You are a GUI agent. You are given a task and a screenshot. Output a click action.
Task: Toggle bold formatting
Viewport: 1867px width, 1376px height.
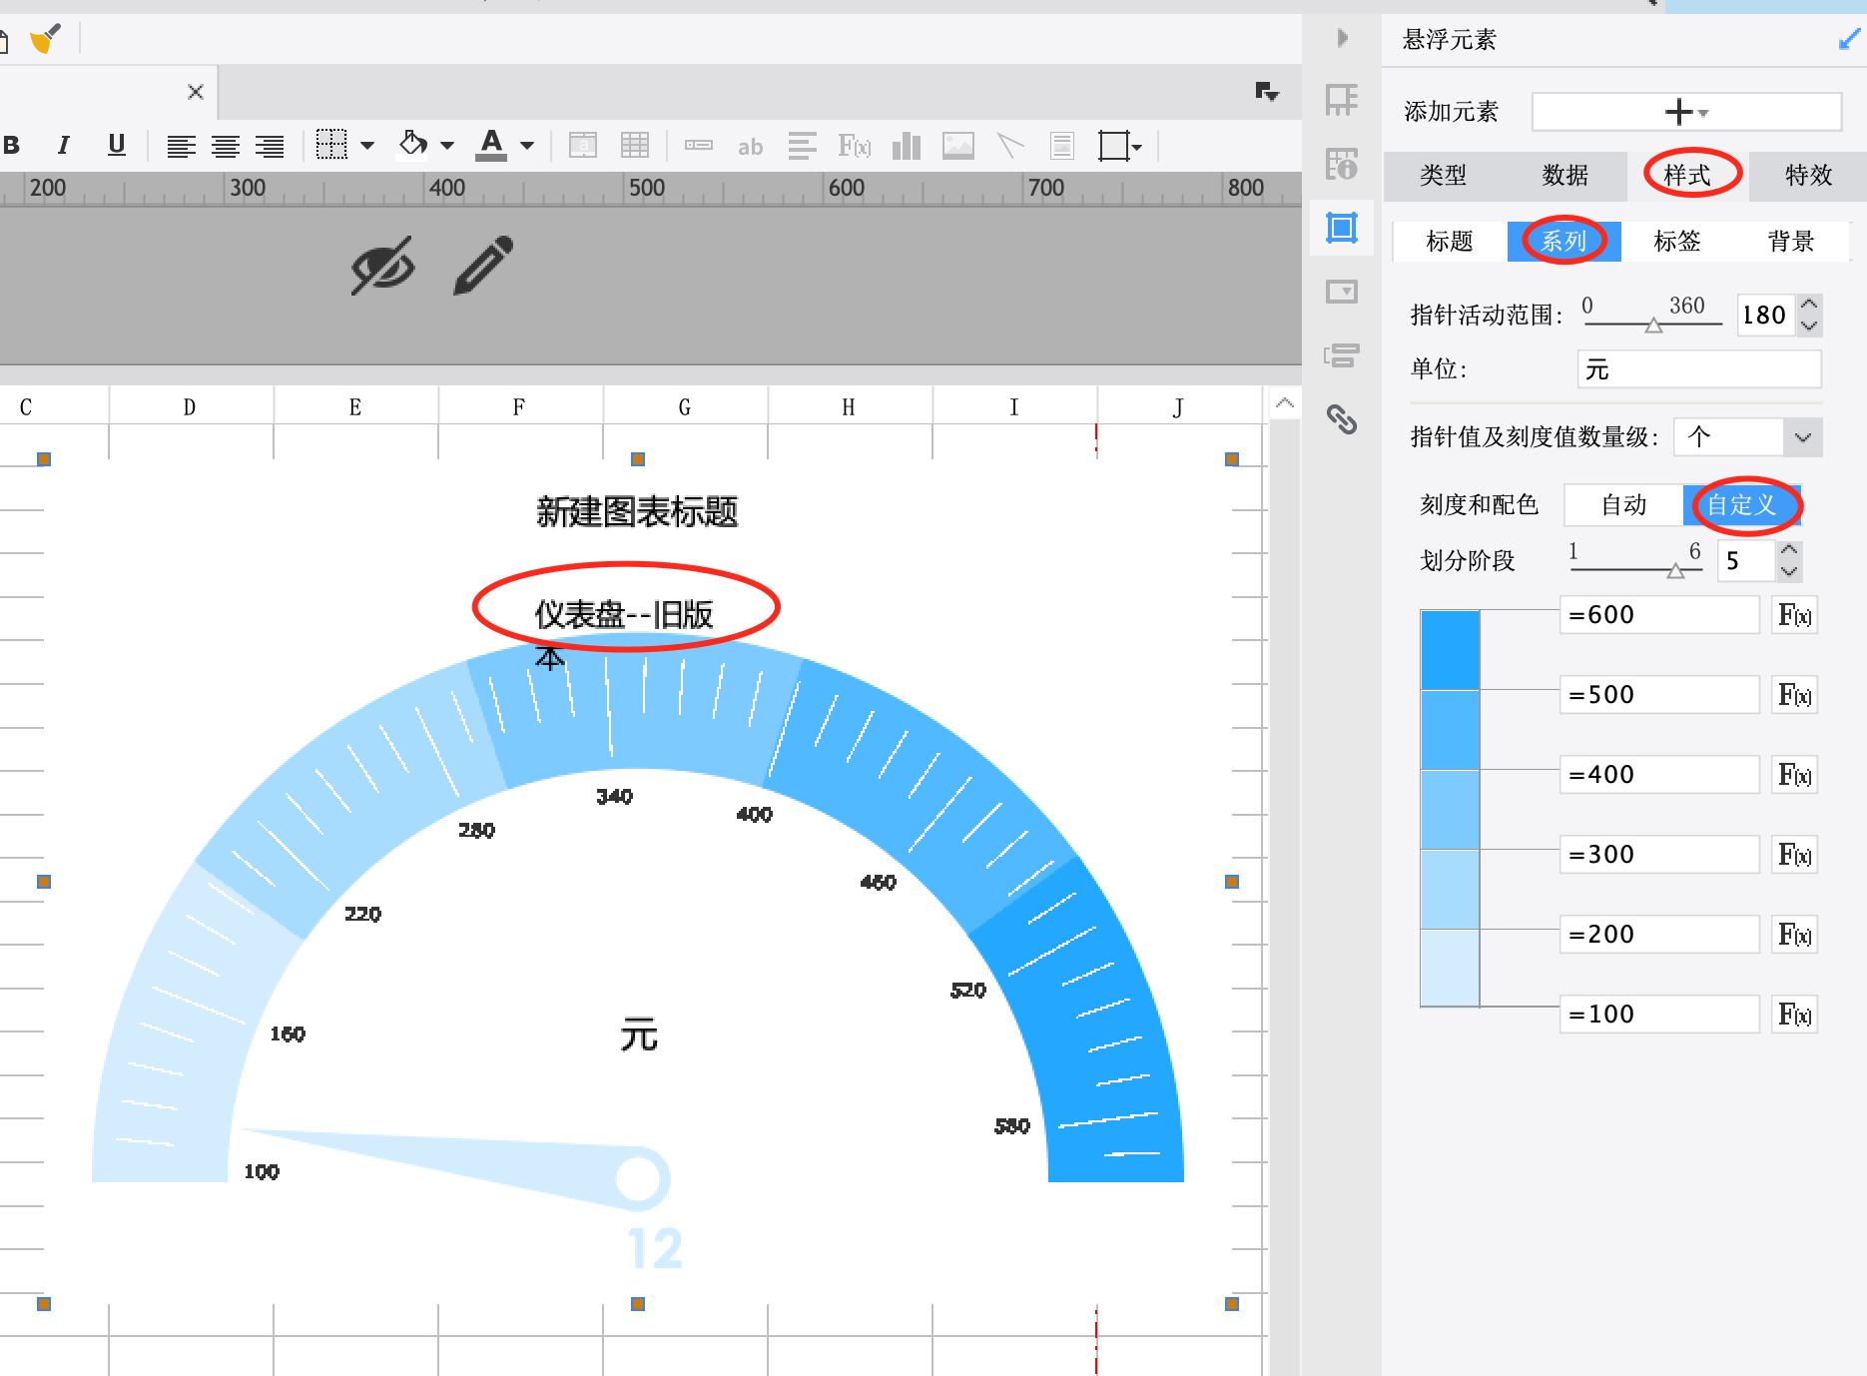point(12,145)
